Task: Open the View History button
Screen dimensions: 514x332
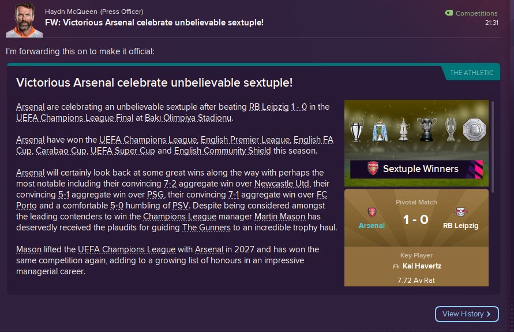Action: coord(467,314)
